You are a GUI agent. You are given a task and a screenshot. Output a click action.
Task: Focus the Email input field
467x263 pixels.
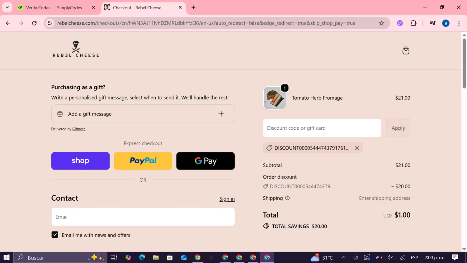tap(143, 217)
